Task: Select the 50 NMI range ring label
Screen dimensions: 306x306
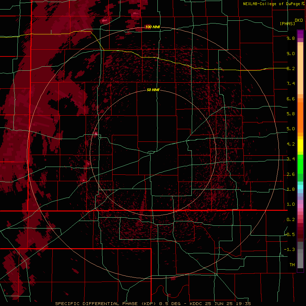Action: click(x=153, y=90)
